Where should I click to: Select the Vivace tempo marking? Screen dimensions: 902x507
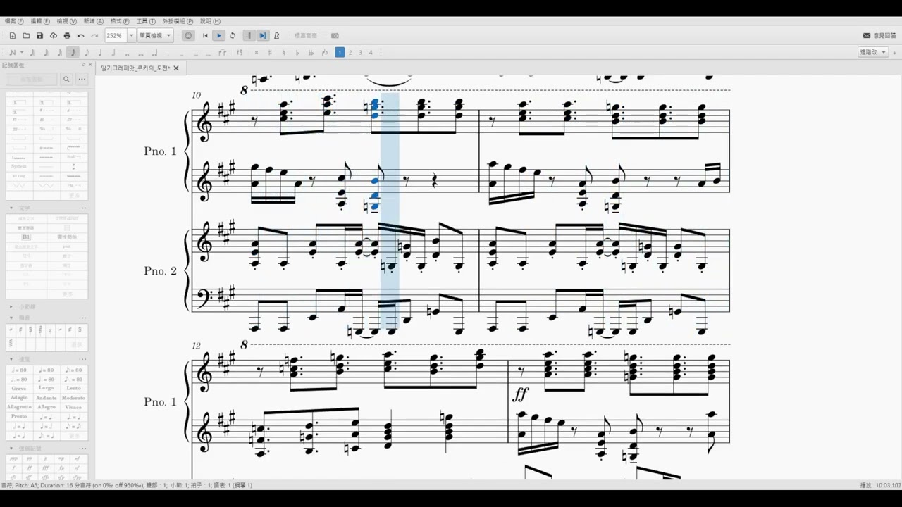click(73, 407)
